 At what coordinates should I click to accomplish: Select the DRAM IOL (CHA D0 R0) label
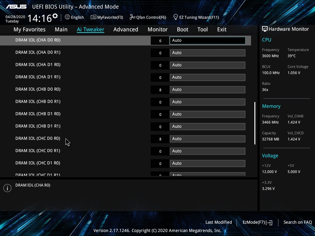tap(38, 40)
